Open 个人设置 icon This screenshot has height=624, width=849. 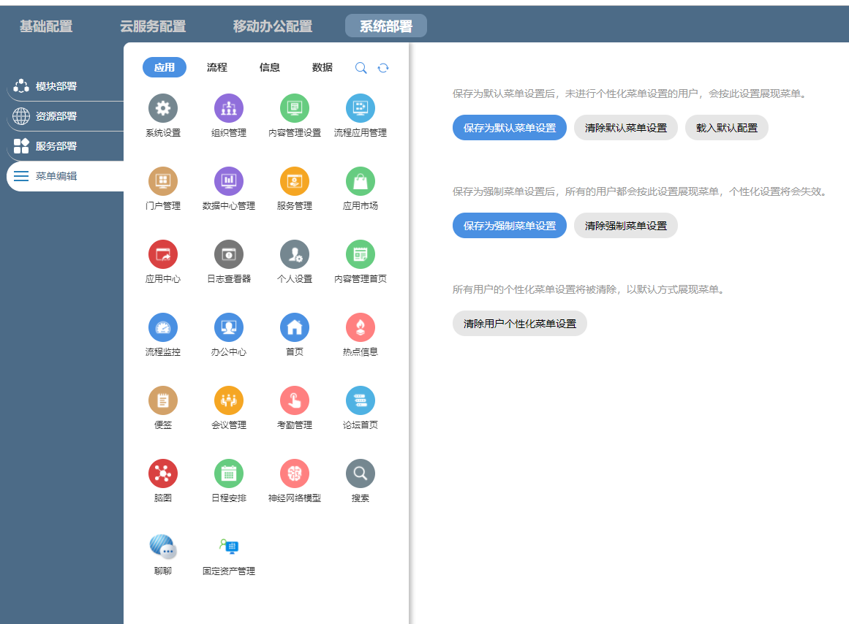[295, 254]
